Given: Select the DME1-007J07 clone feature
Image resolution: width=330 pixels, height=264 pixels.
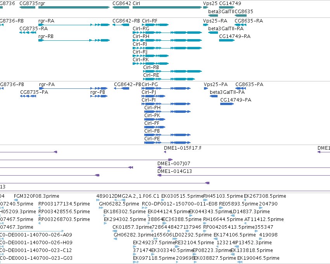Looking at the screenshot, I should (x=244, y=167).
